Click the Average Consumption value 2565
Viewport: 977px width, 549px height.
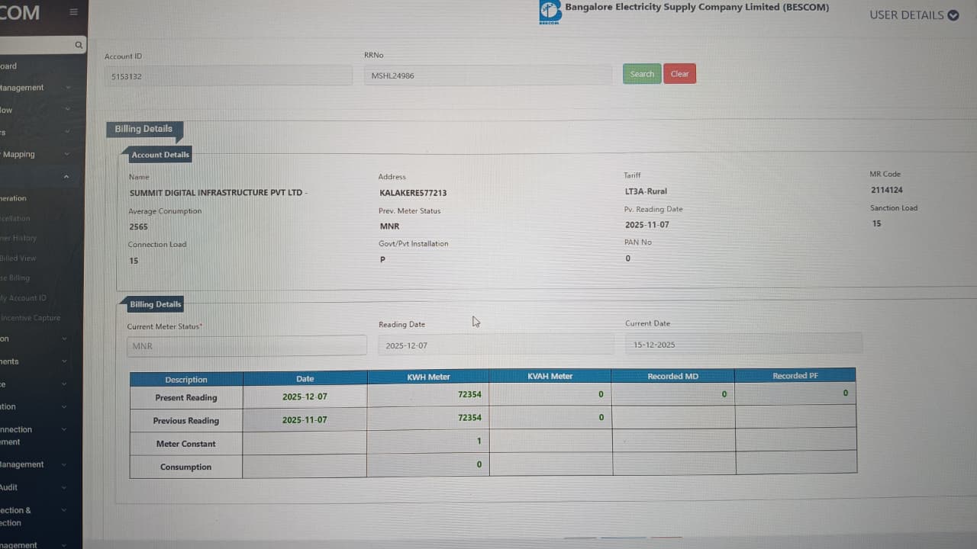[138, 227]
